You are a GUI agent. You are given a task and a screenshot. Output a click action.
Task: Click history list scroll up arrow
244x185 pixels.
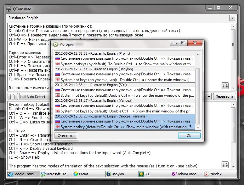tap(198, 54)
